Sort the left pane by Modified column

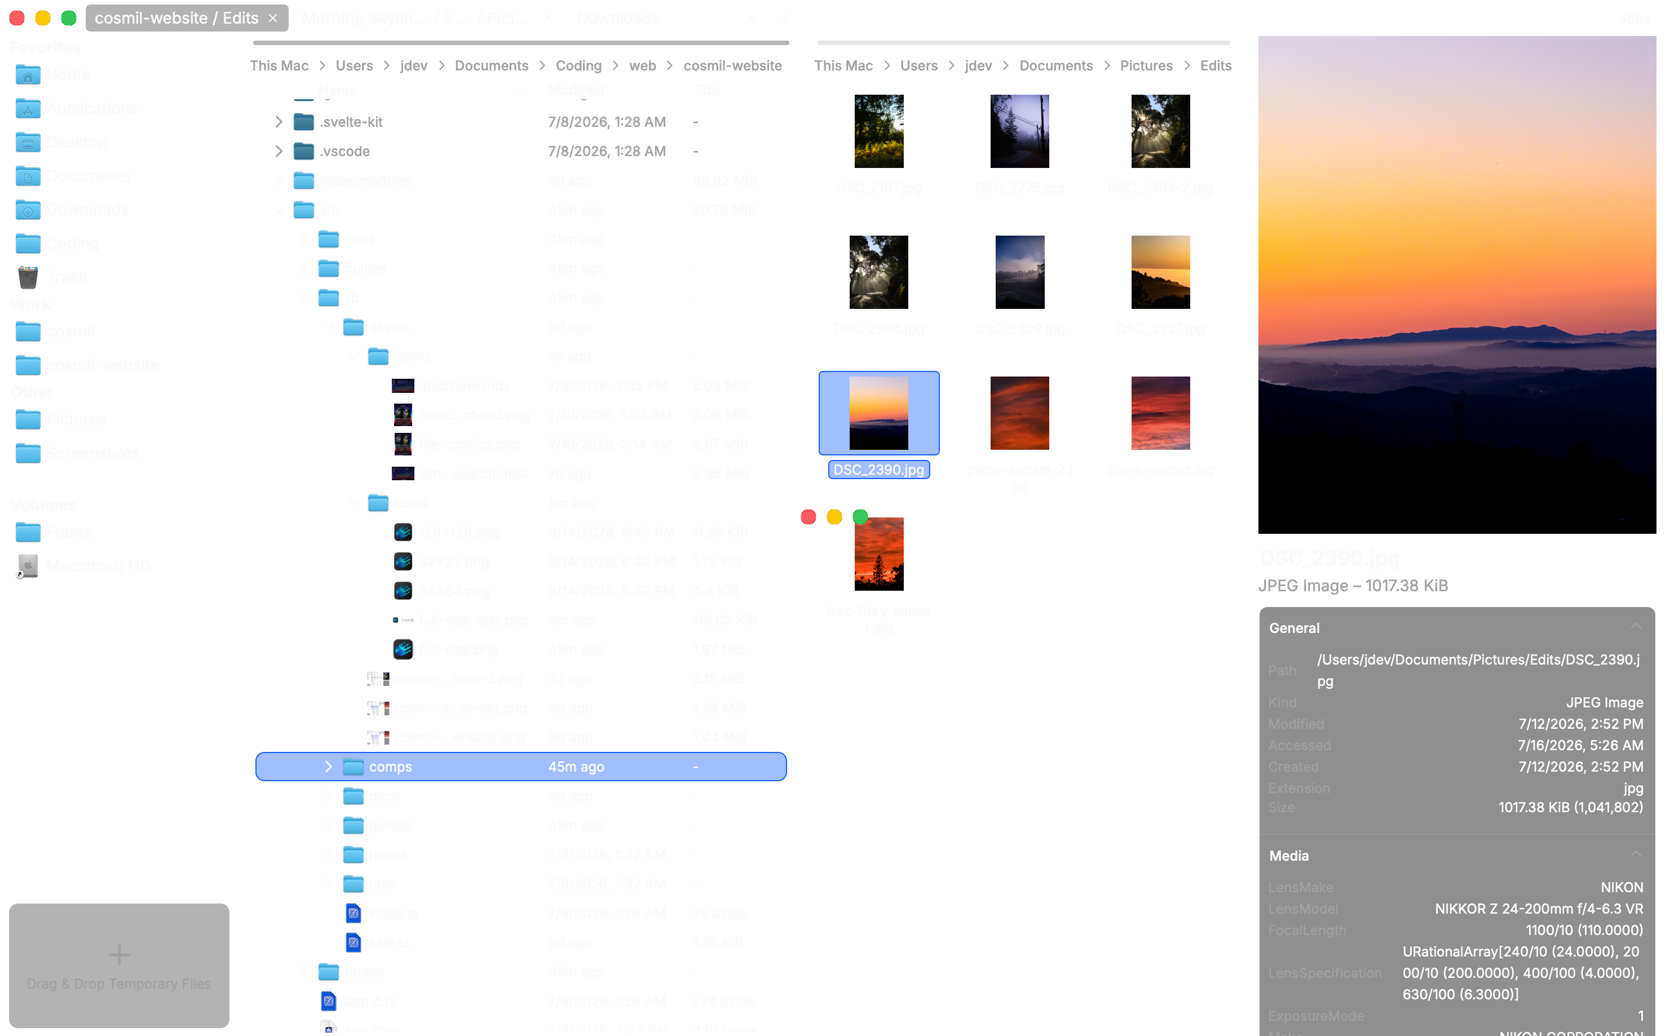(576, 90)
